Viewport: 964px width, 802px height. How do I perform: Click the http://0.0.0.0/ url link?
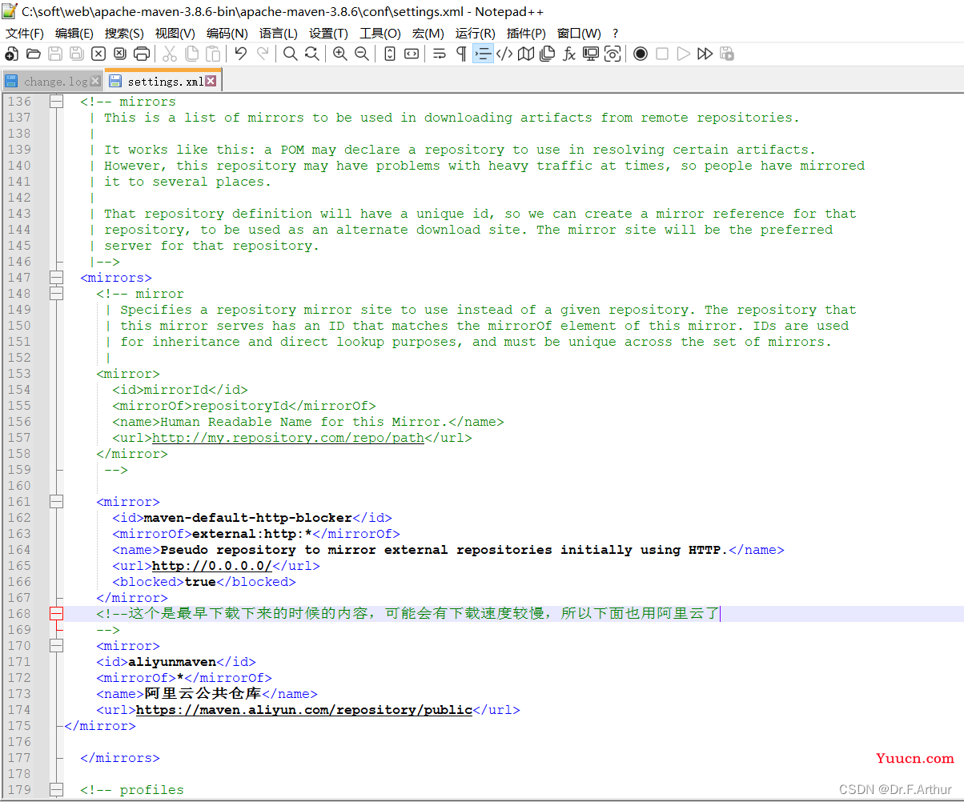tap(212, 566)
